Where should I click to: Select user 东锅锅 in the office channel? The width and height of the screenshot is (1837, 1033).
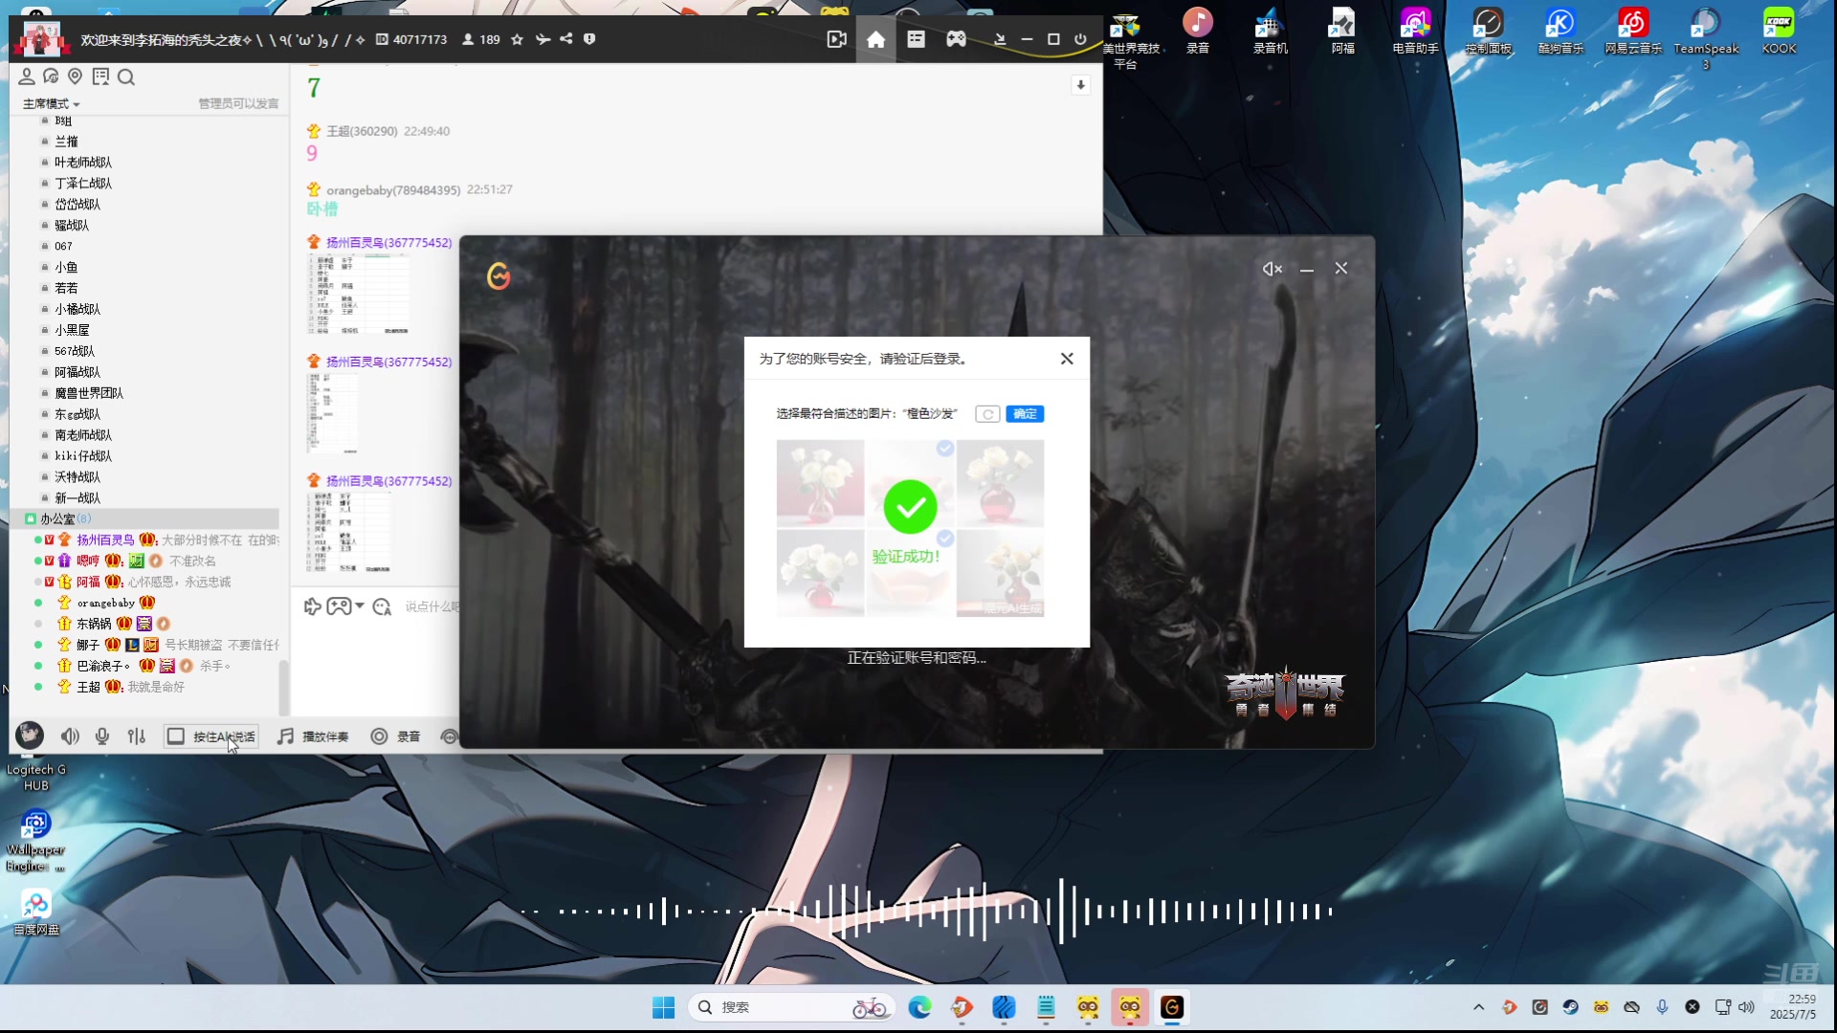click(x=94, y=624)
